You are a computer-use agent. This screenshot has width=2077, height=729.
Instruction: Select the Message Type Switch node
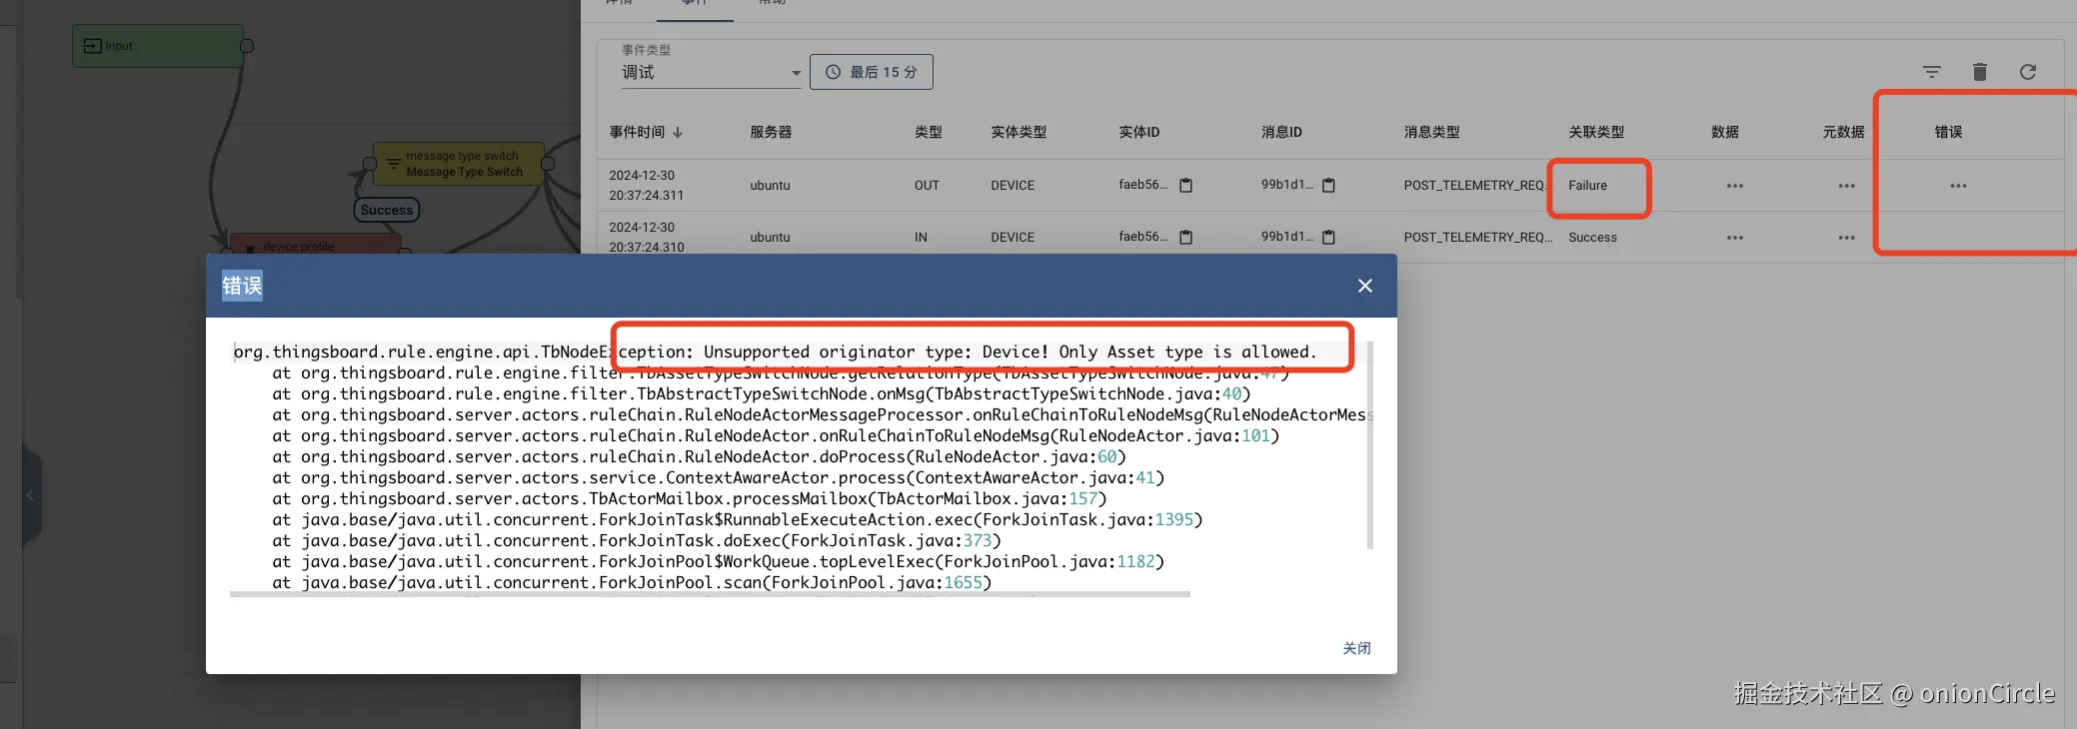[458, 164]
